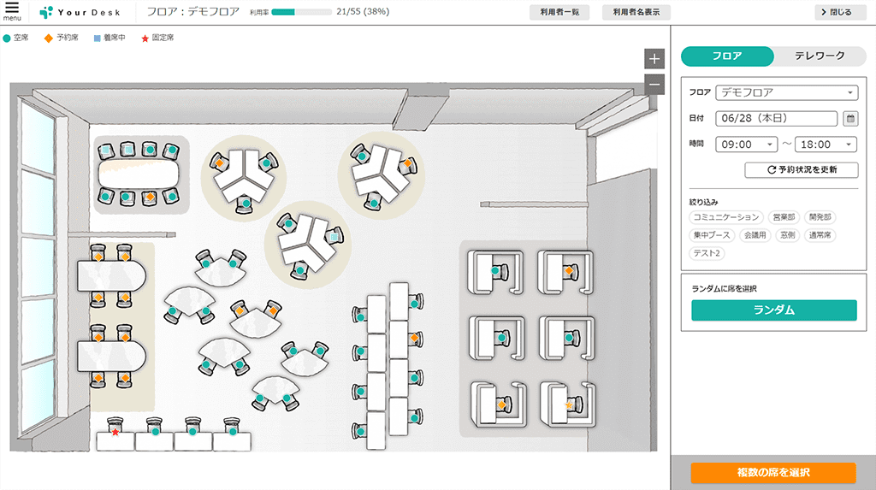Open the 18:00 end time dropdown
The width and height of the screenshot is (876, 490).
click(x=826, y=145)
